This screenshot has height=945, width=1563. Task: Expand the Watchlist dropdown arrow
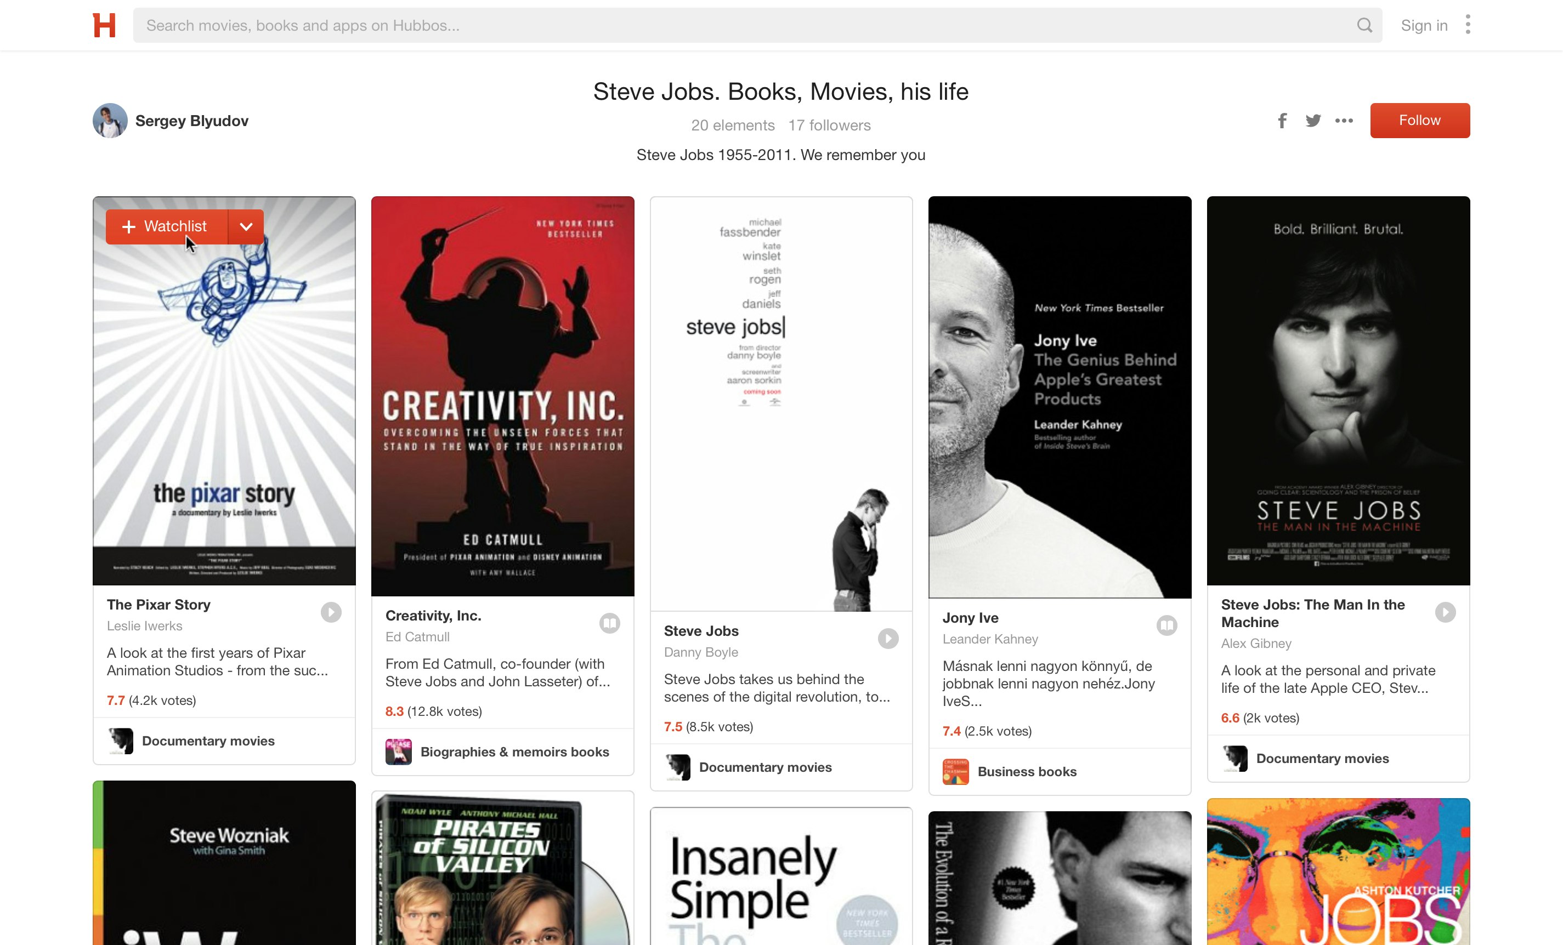(x=246, y=227)
